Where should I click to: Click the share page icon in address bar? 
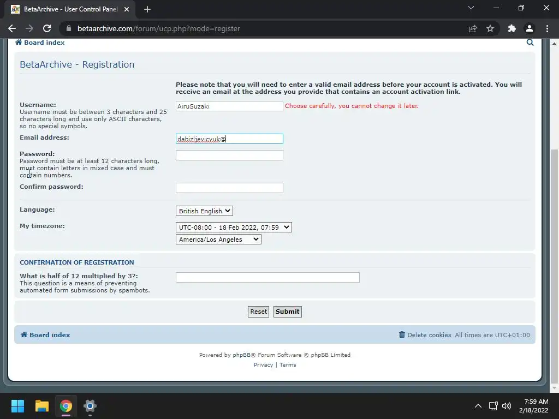click(x=473, y=28)
